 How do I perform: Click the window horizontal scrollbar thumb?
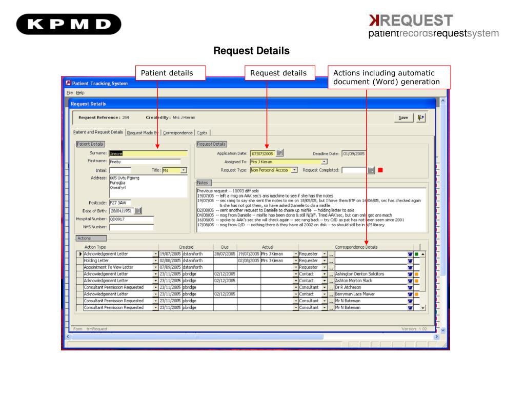point(197,337)
